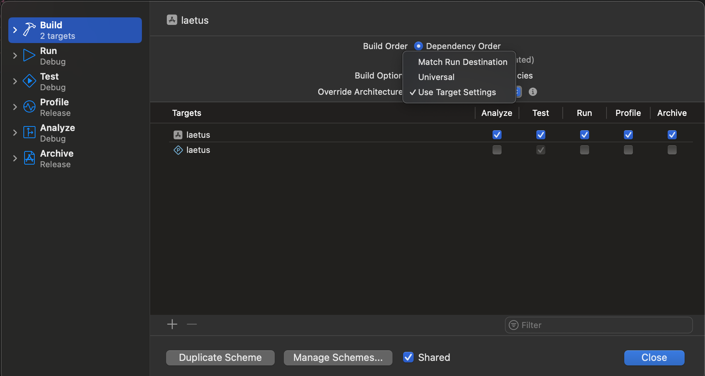Select the Archive Release sidebar item
The width and height of the screenshot is (705, 376).
75,159
